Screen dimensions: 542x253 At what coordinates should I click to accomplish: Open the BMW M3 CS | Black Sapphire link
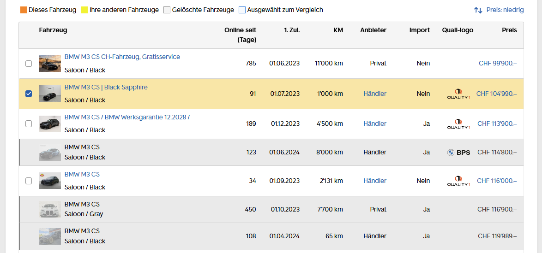click(x=106, y=87)
